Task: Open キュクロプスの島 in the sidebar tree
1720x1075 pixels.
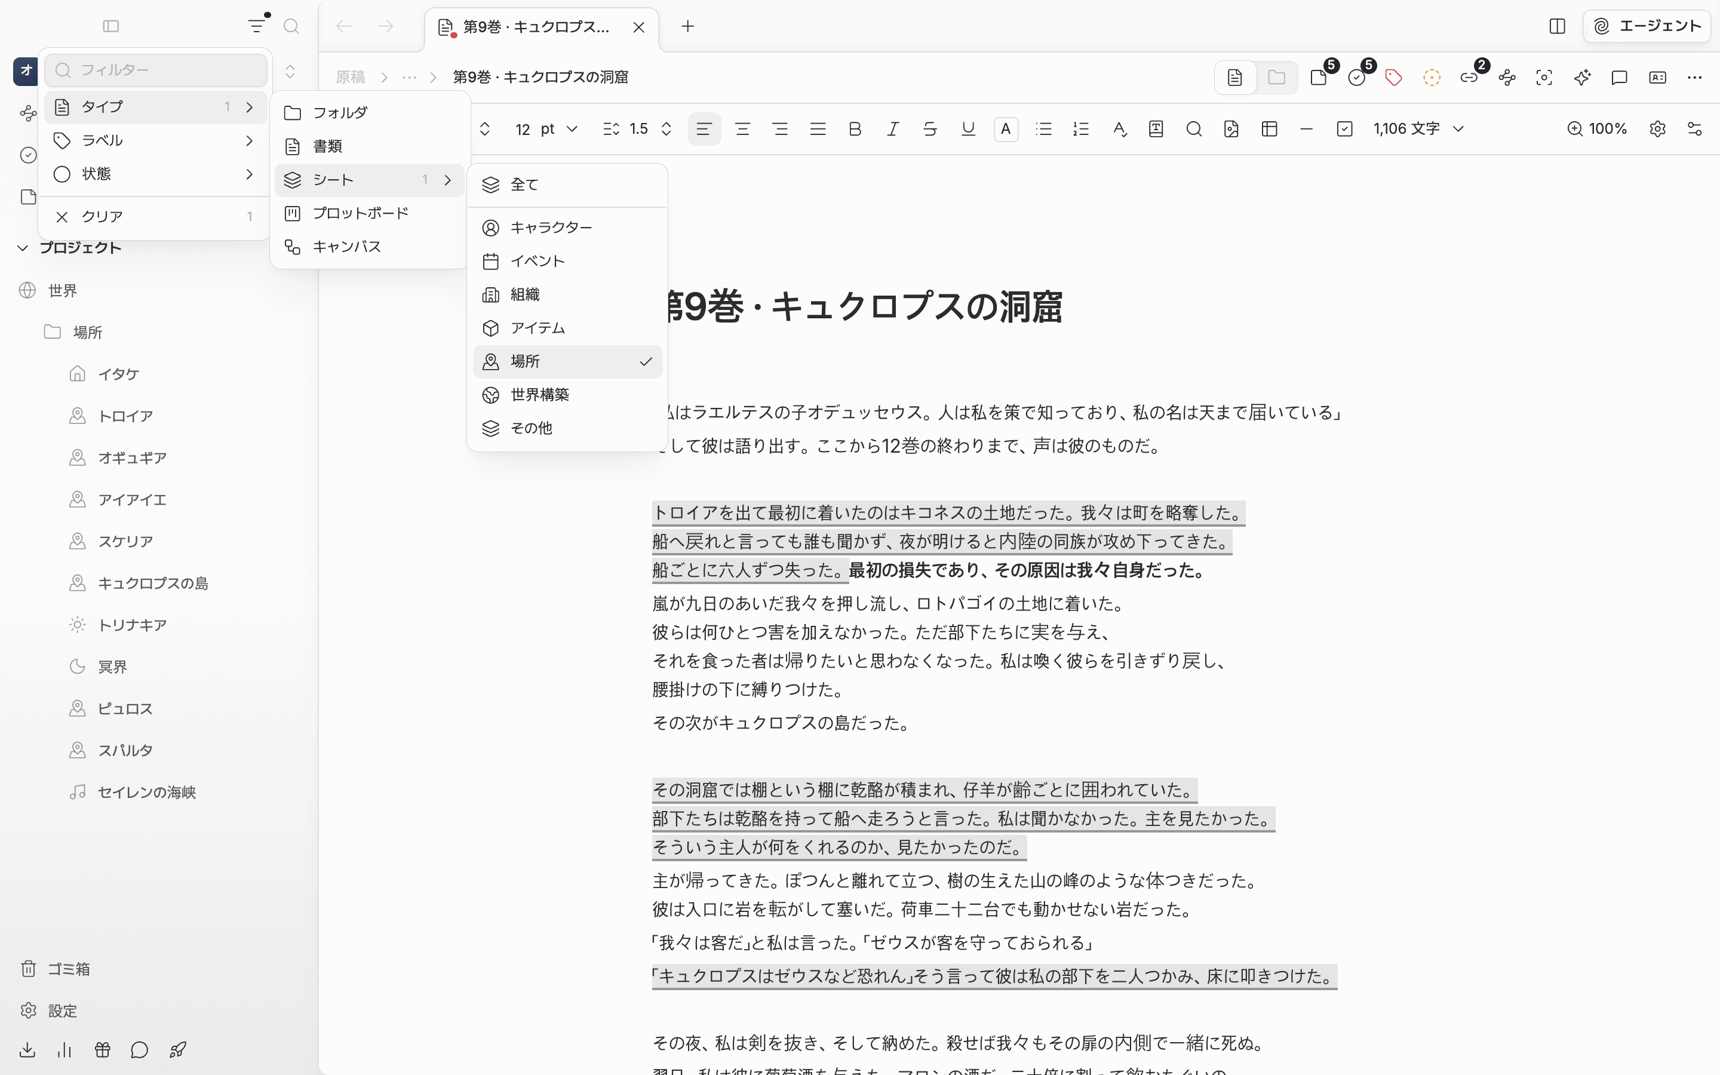Action: (153, 583)
